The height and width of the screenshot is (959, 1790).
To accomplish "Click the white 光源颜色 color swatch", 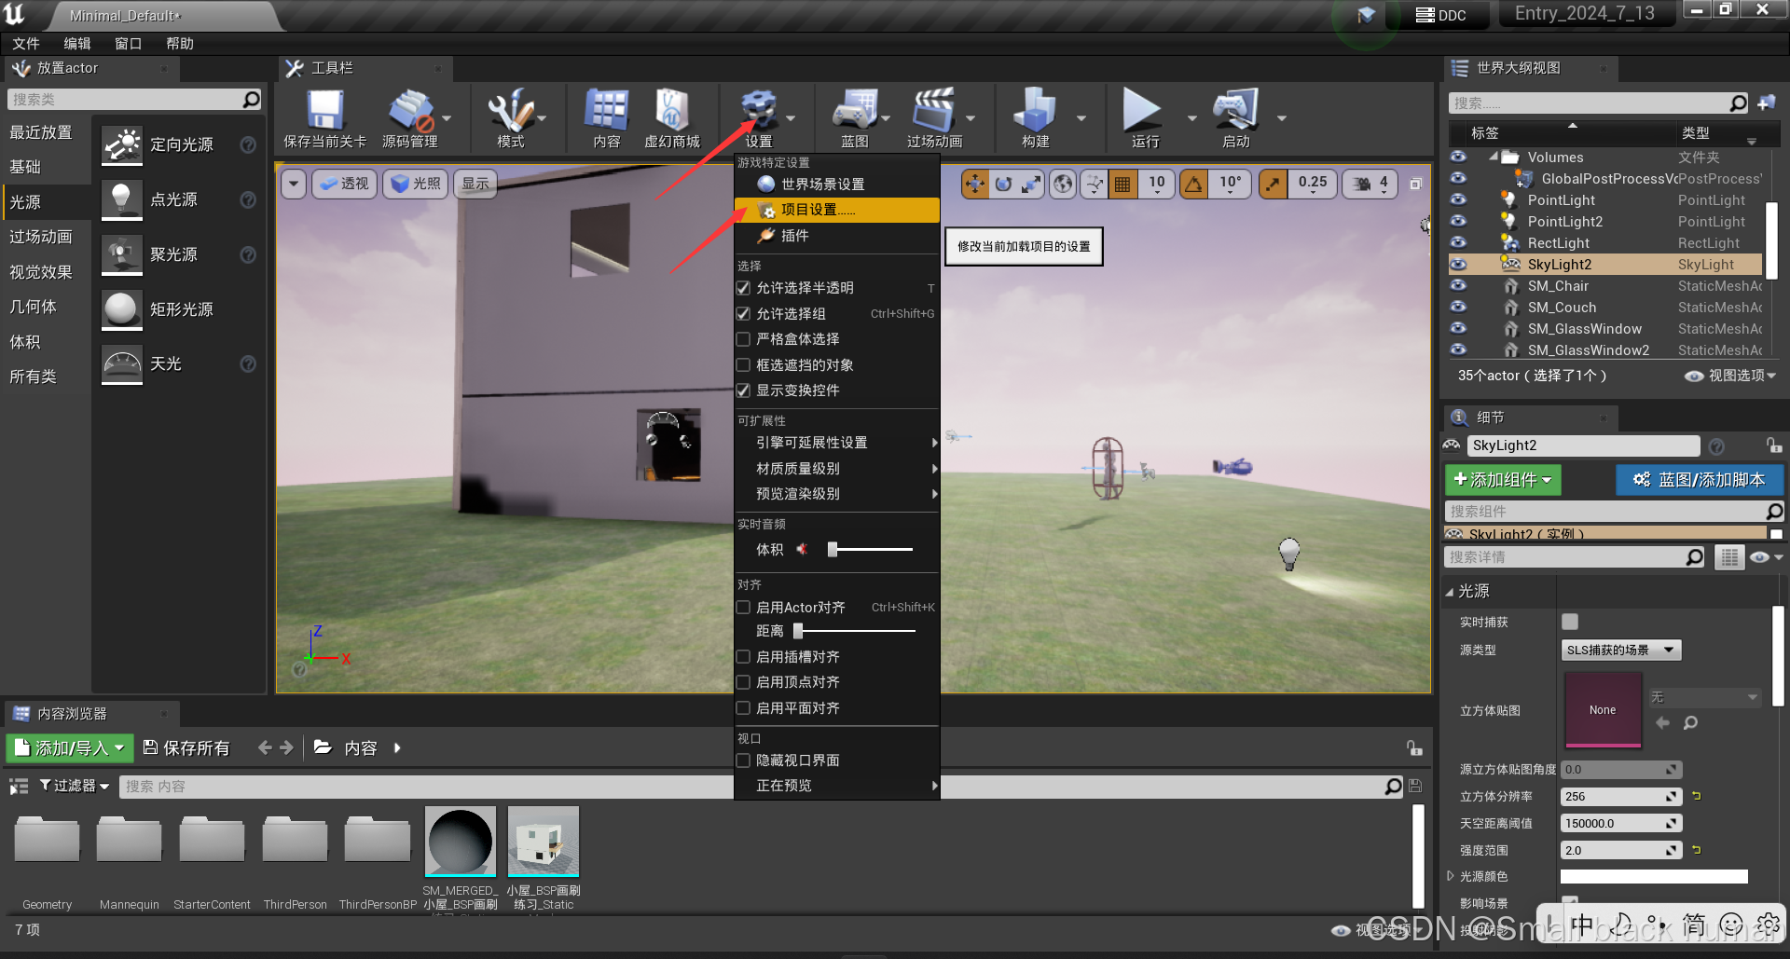I will (x=1653, y=877).
